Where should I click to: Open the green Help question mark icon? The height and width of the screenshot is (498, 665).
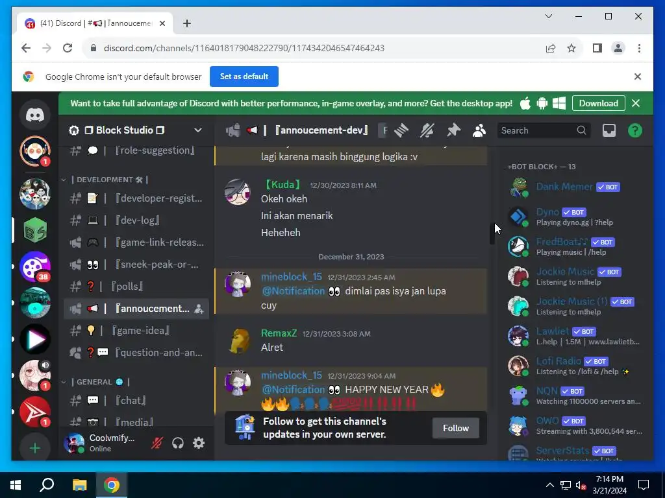[635, 130]
